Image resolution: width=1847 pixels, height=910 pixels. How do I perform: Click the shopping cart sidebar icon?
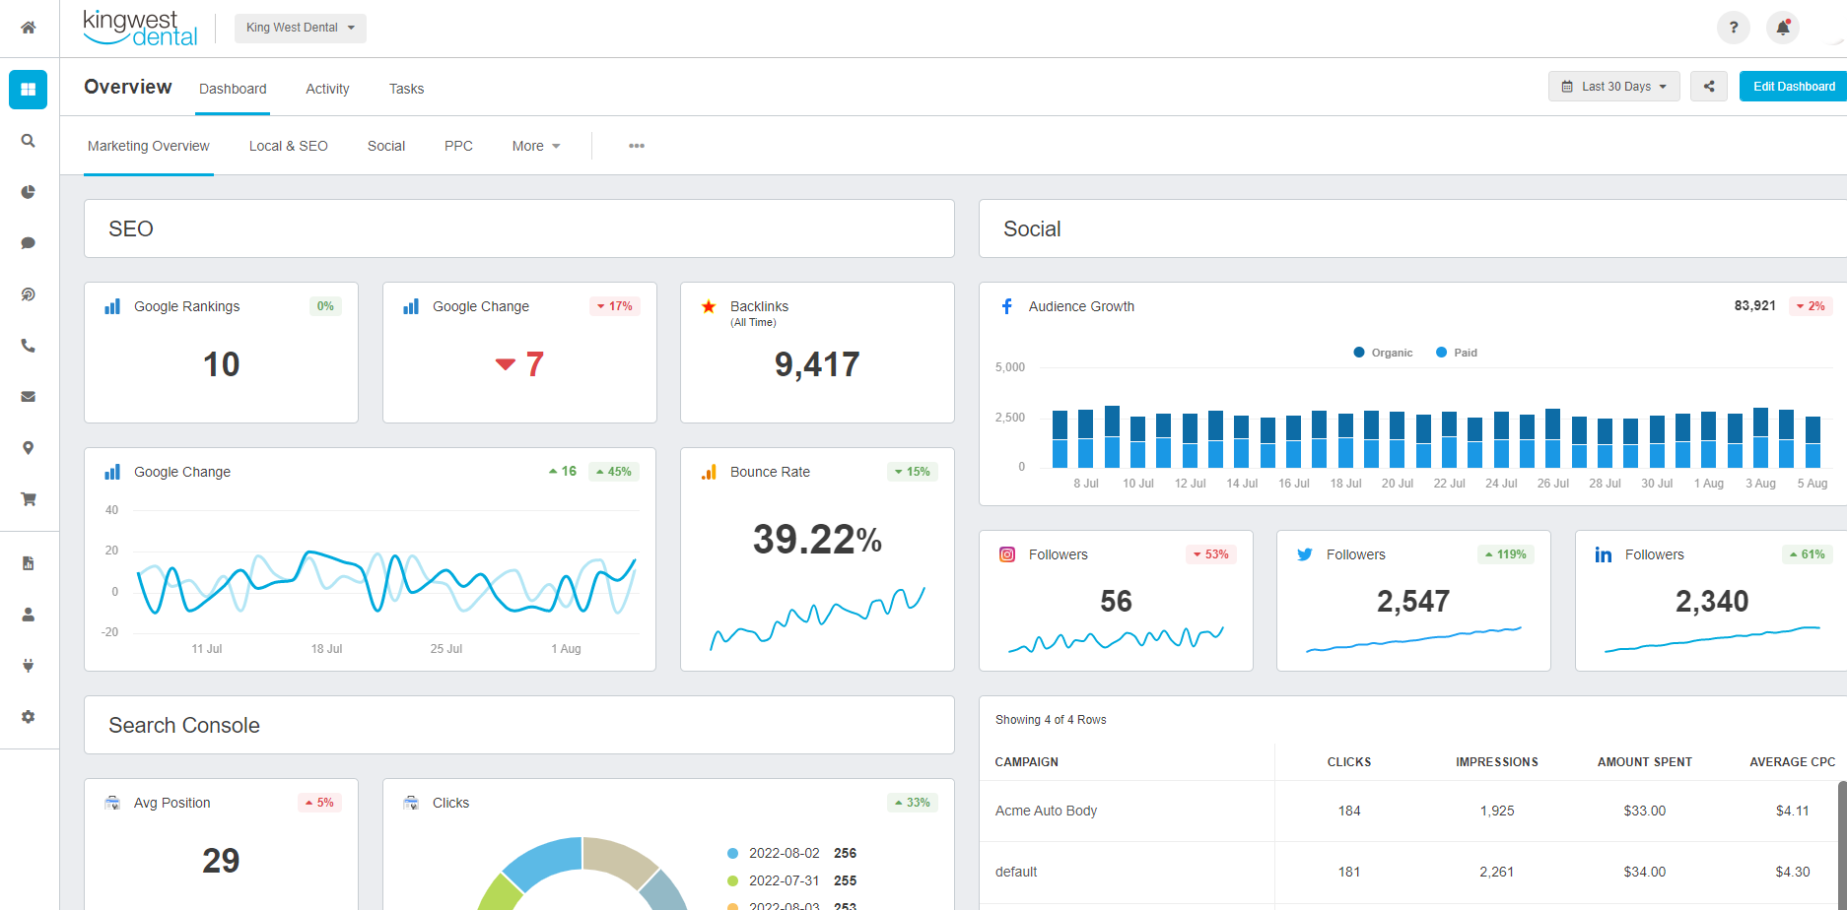pos(29,499)
